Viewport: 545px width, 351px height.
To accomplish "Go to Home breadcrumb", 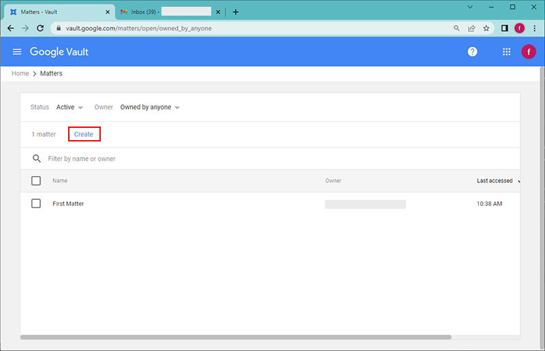I will (20, 73).
